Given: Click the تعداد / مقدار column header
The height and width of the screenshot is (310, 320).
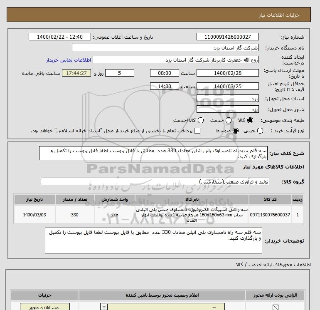Looking at the screenshot, I should coord(75,199).
